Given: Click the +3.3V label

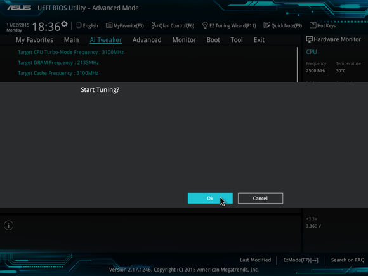Looking at the screenshot, I should pyautogui.click(x=312, y=219).
